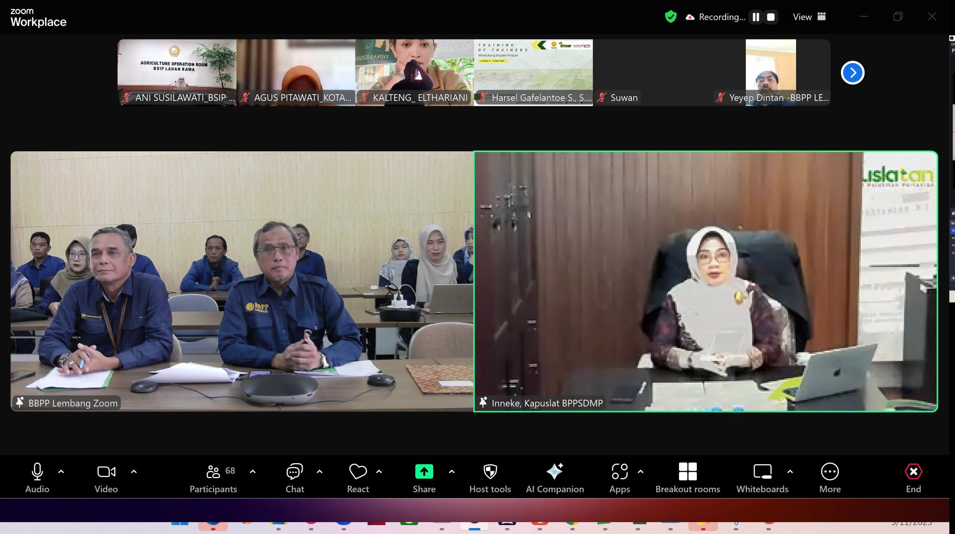Screen dimensions: 955x534
Task: Open the More options menu
Action: (x=830, y=472)
